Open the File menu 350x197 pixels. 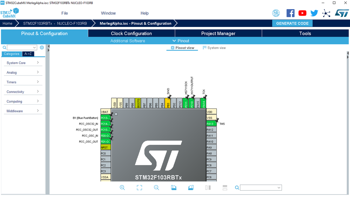(x=65, y=13)
